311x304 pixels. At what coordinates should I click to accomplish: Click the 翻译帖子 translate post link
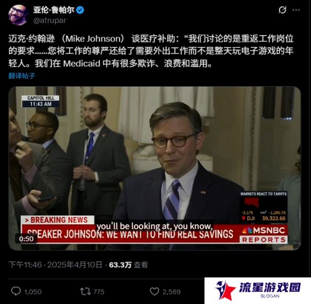pyautogui.click(x=22, y=75)
